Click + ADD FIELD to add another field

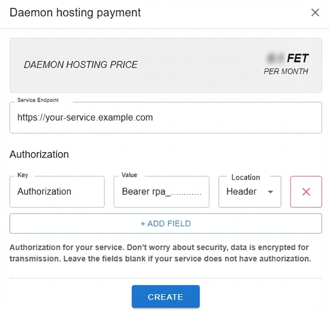pyautogui.click(x=165, y=223)
